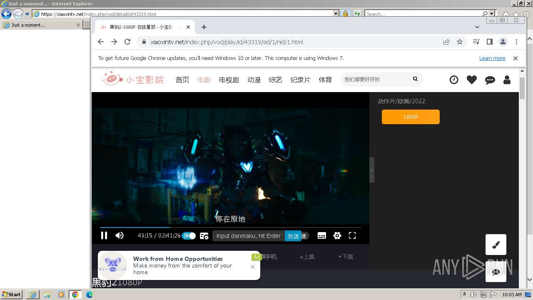The image size is (533, 300).
Task: Refresh the Internet Explorer page
Action: [x=357, y=14]
